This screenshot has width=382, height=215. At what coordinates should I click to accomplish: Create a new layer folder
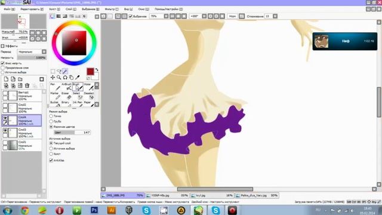[20, 79]
